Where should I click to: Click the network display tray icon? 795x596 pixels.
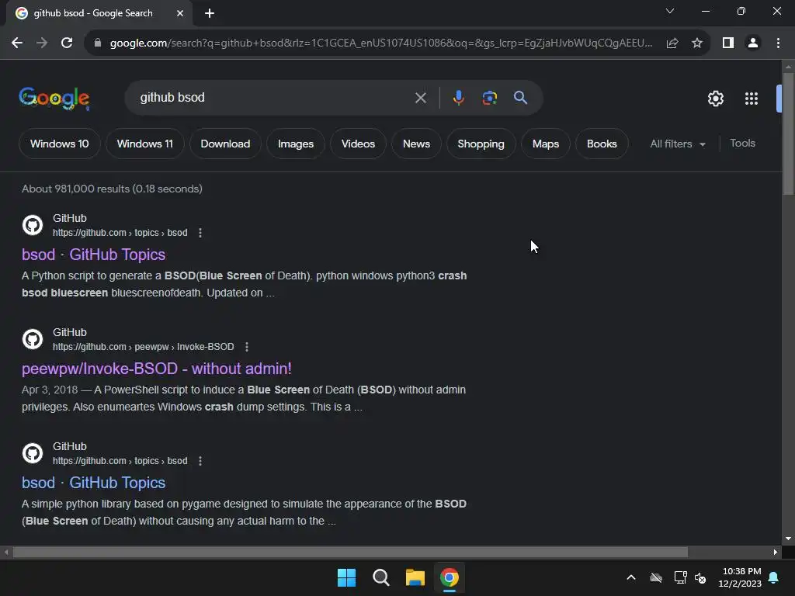[x=680, y=577]
